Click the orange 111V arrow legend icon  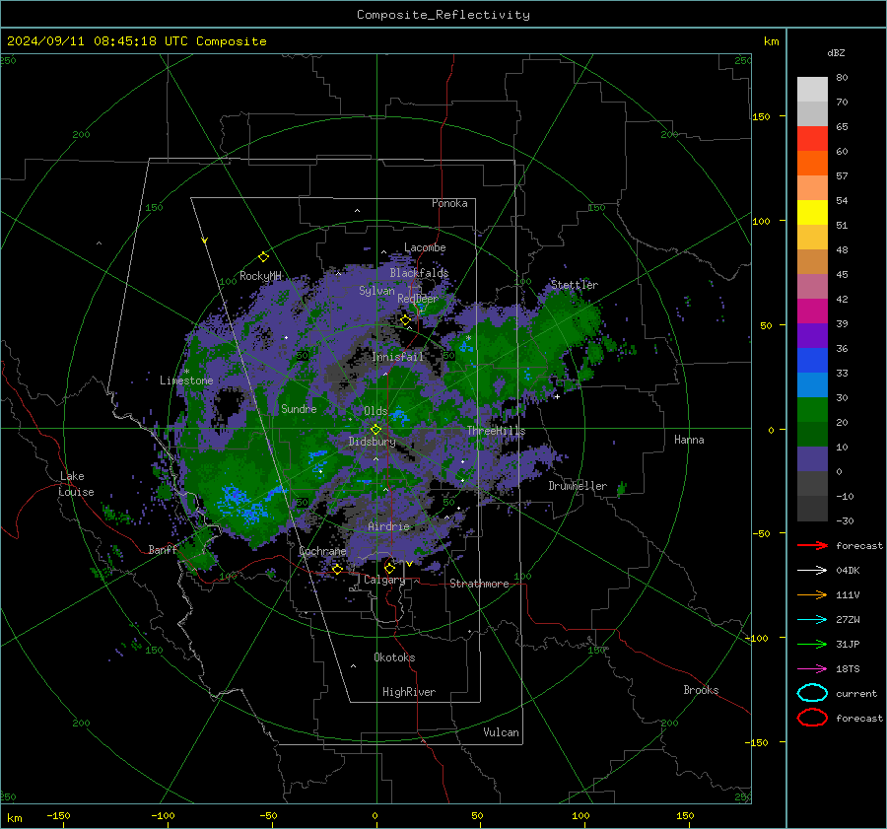812,594
